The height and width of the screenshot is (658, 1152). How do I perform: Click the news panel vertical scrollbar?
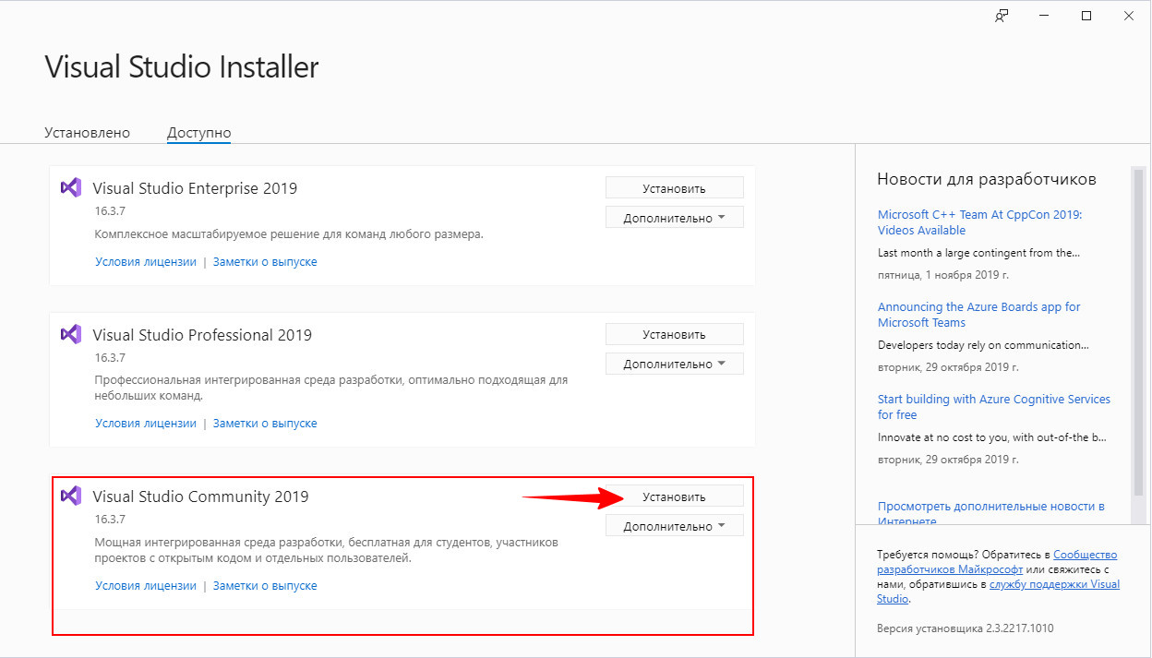[x=1137, y=332]
